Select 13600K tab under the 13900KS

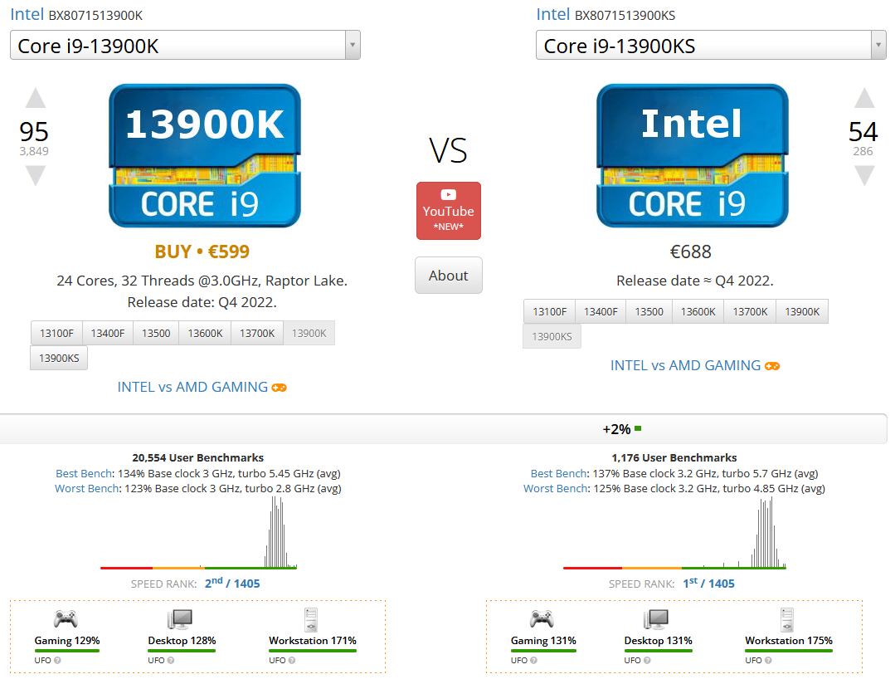(x=698, y=311)
